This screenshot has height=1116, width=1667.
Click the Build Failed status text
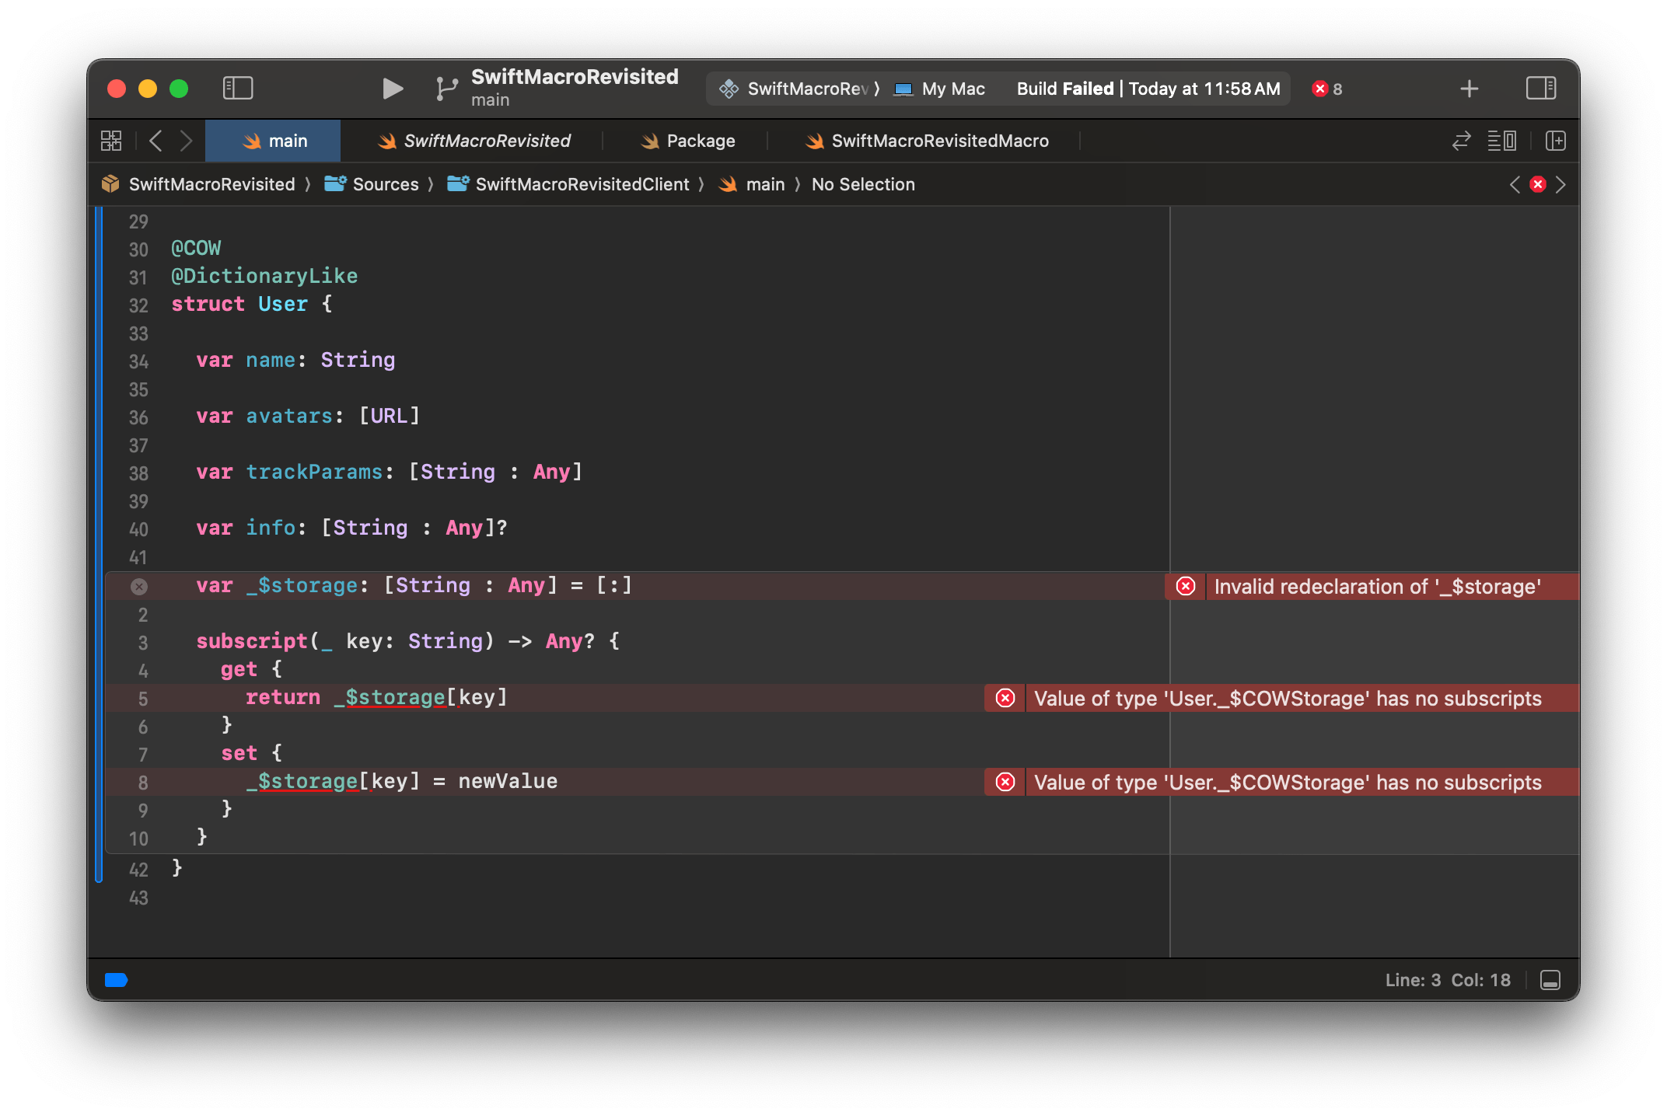(1064, 89)
